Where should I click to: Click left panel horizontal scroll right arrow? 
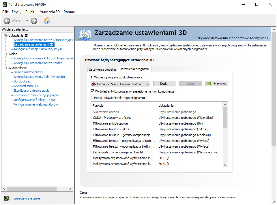(x=70, y=189)
